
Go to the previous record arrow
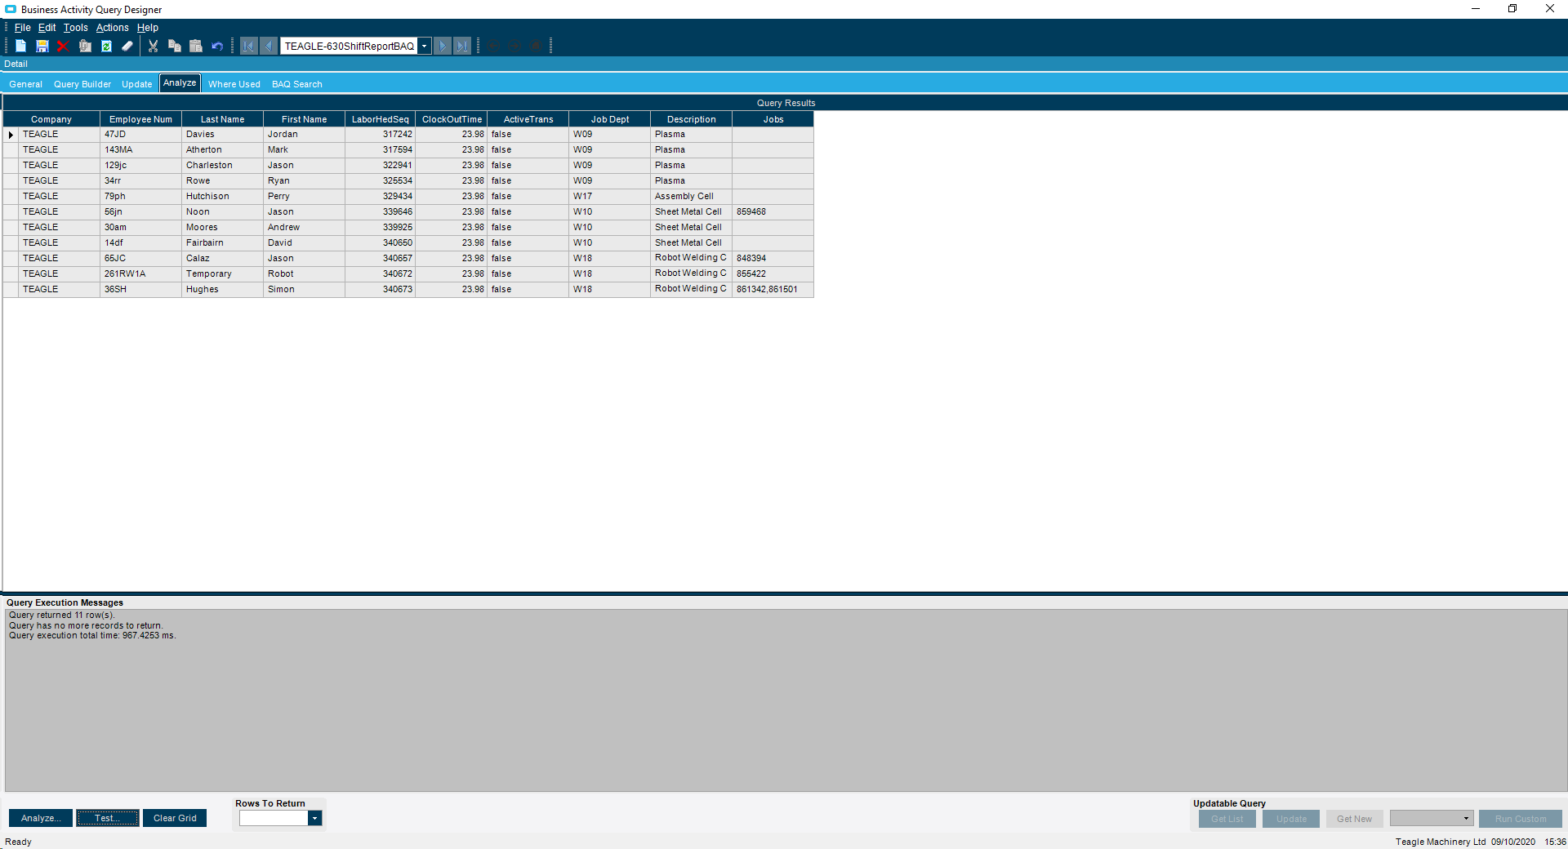268,47
